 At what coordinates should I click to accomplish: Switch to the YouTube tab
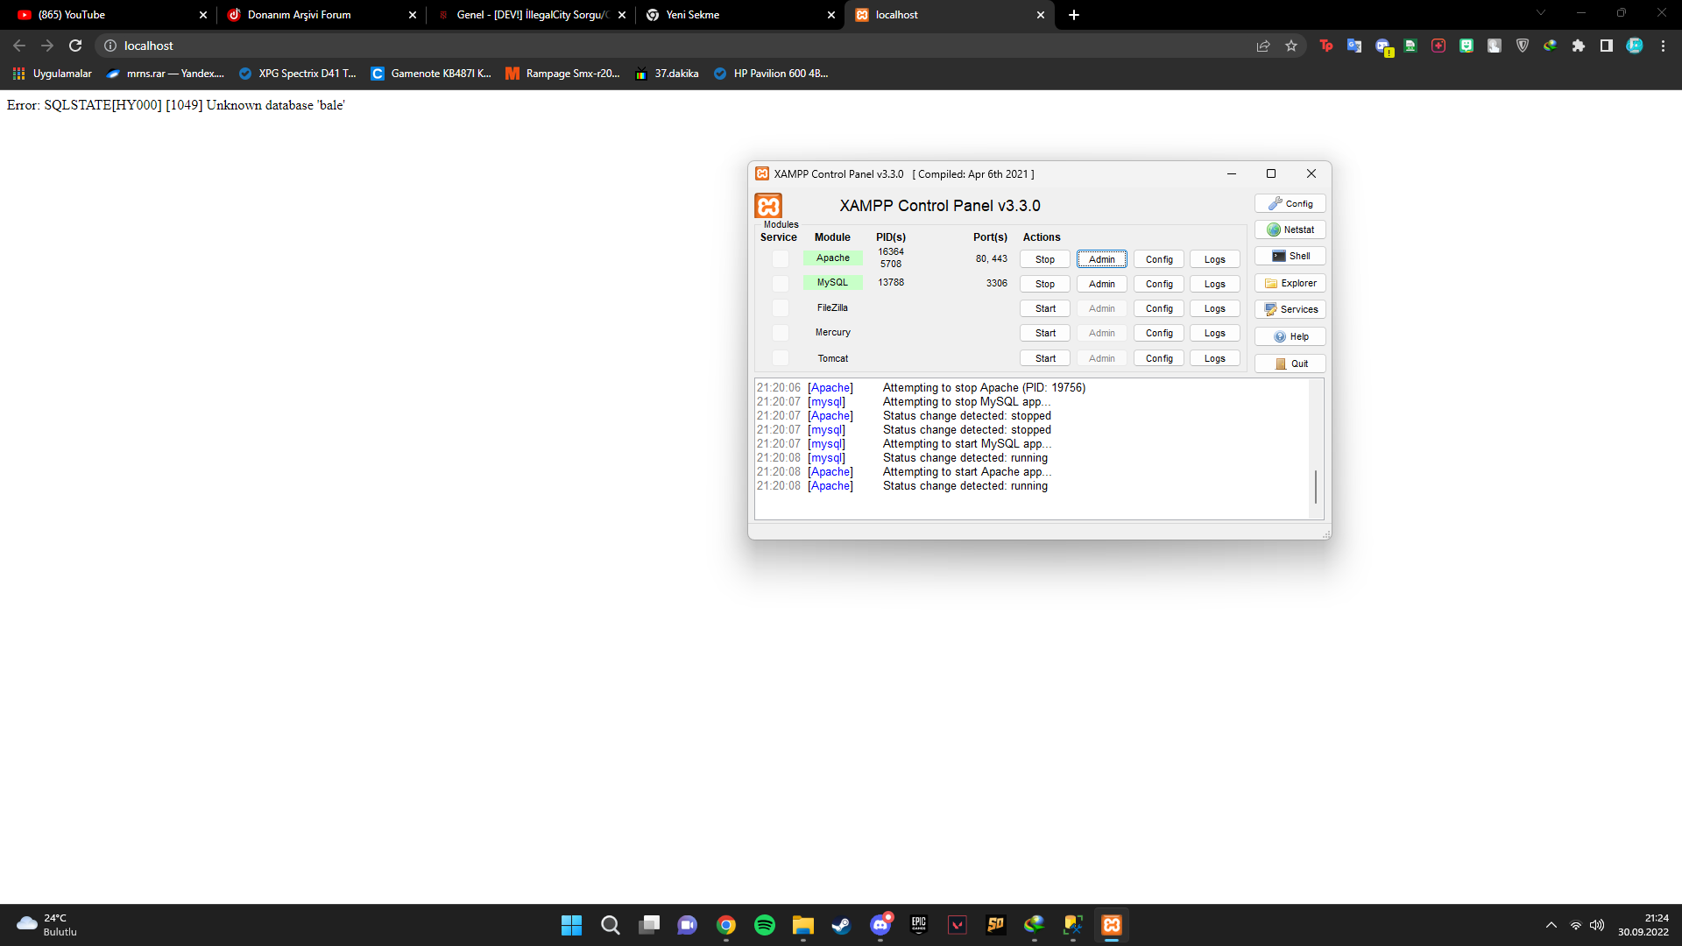point(110,15)
